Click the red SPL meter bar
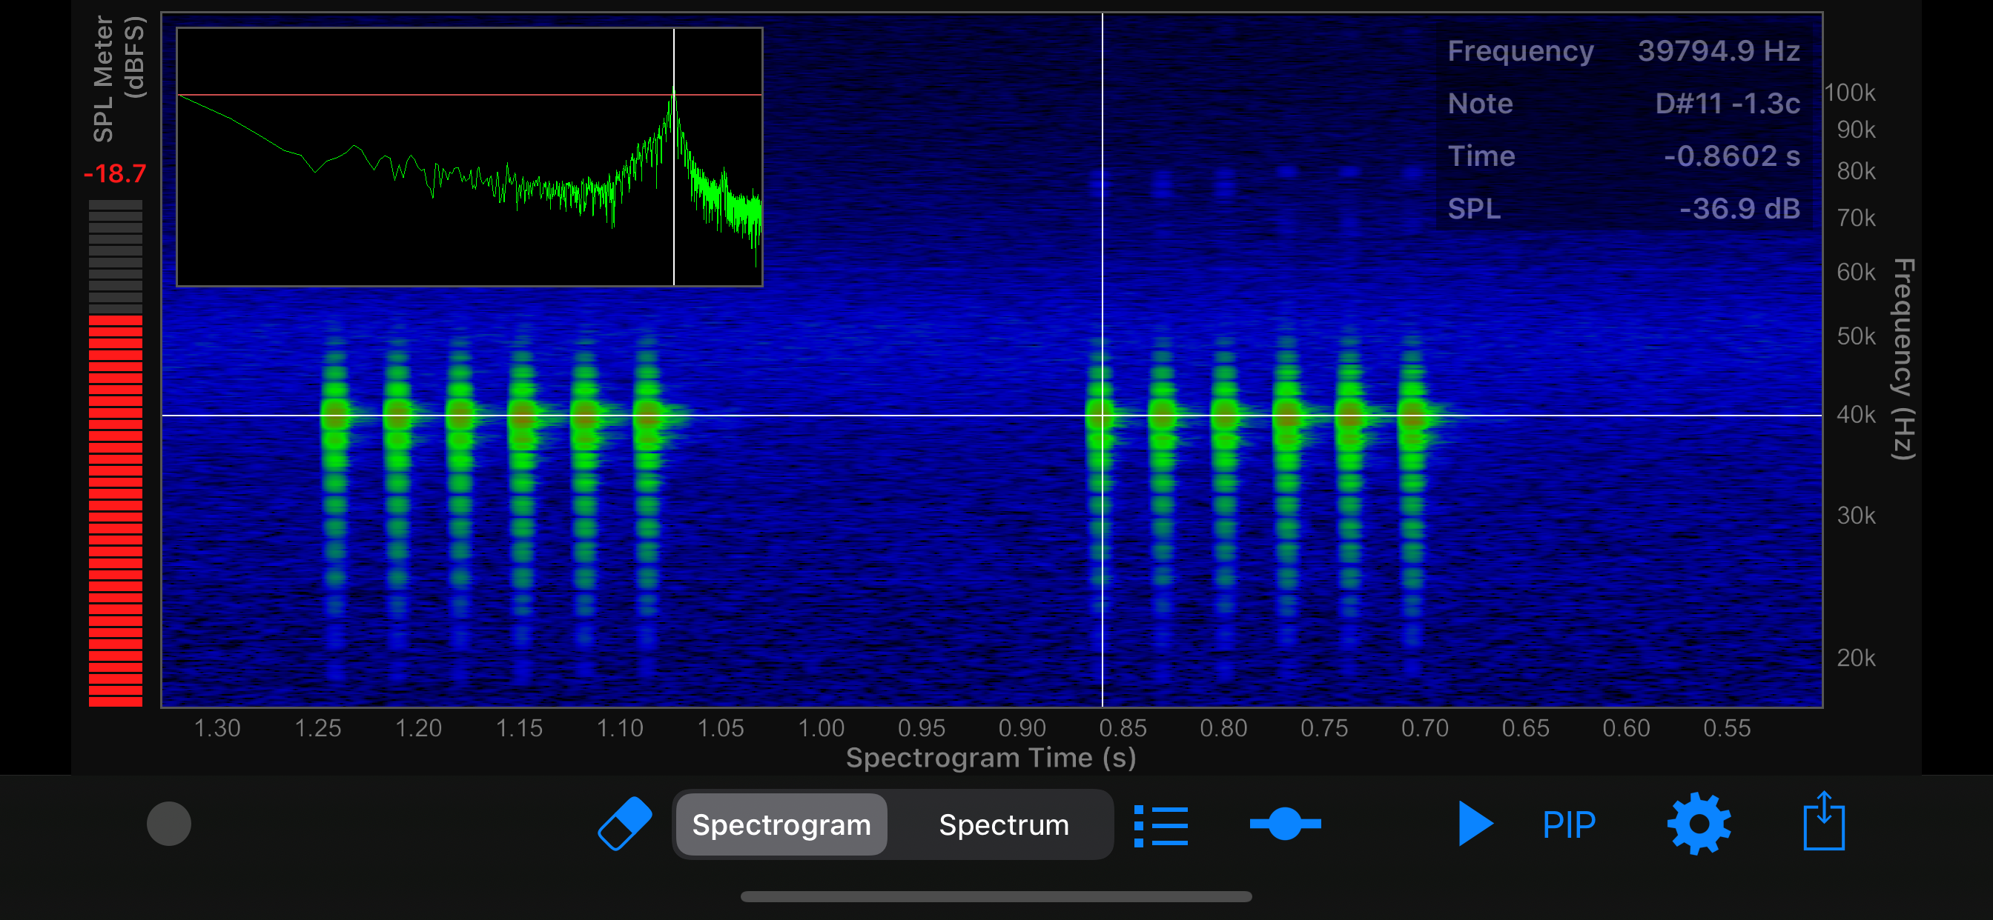 [115, 510]
